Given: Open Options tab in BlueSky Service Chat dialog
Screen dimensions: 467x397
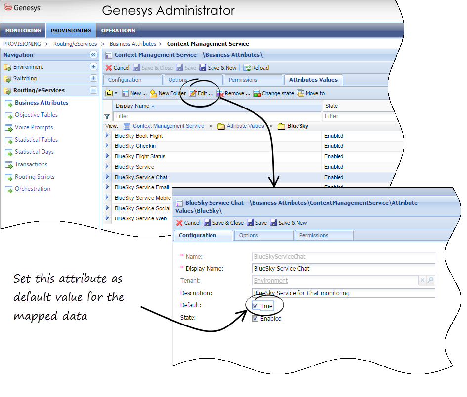Looking at the screenshot, I should (263, 235).
